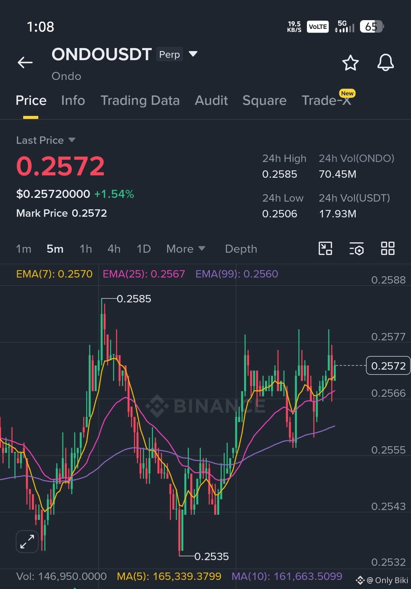Tap the 0.2555 price axis label
The width and height of the screenshot is (411, 589).
point(389,450)
